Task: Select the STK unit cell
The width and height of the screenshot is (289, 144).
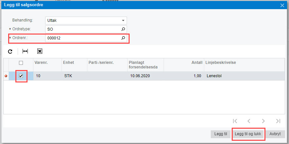Action: (x=75, y=76)
